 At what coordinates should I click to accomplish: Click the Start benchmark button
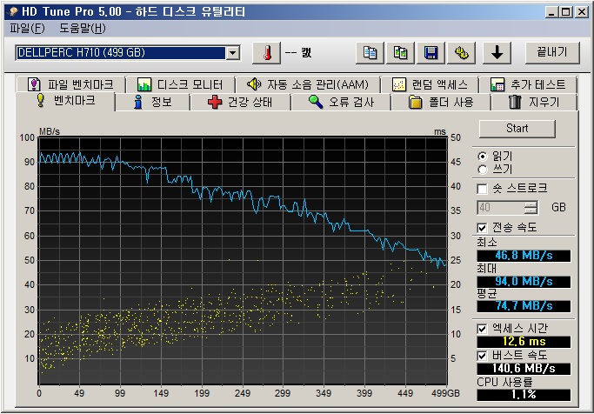(x=517, y=129)
